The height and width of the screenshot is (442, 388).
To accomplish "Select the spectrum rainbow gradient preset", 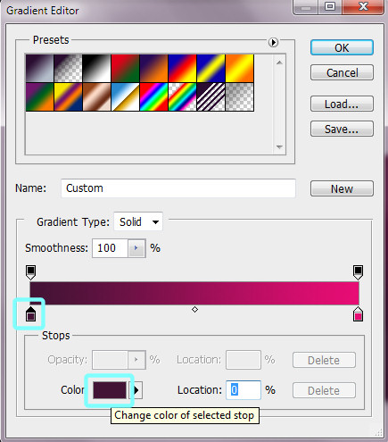I will tap(153, 97).
